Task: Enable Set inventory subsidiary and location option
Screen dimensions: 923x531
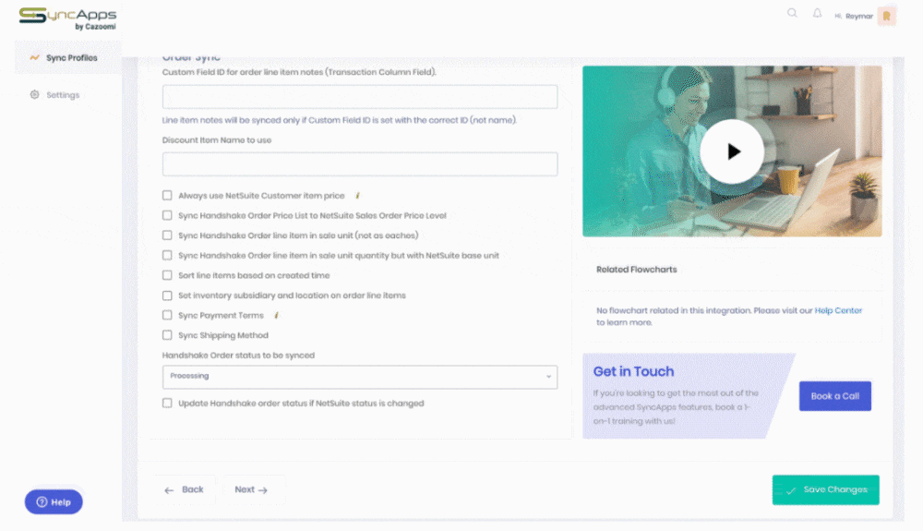Action: [x=167, y=296]
